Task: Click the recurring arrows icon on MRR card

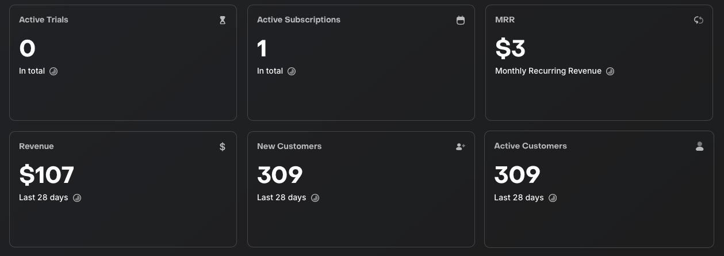Action: pos(699,20)
